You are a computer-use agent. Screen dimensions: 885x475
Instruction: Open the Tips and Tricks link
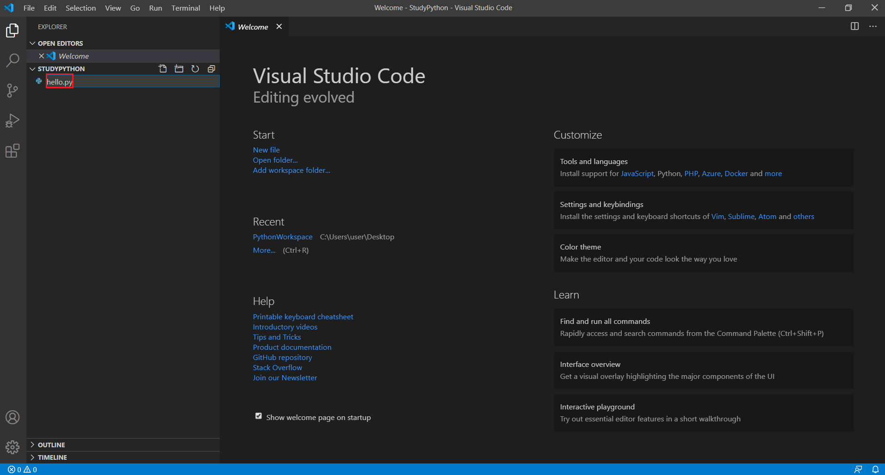[277, 337]
